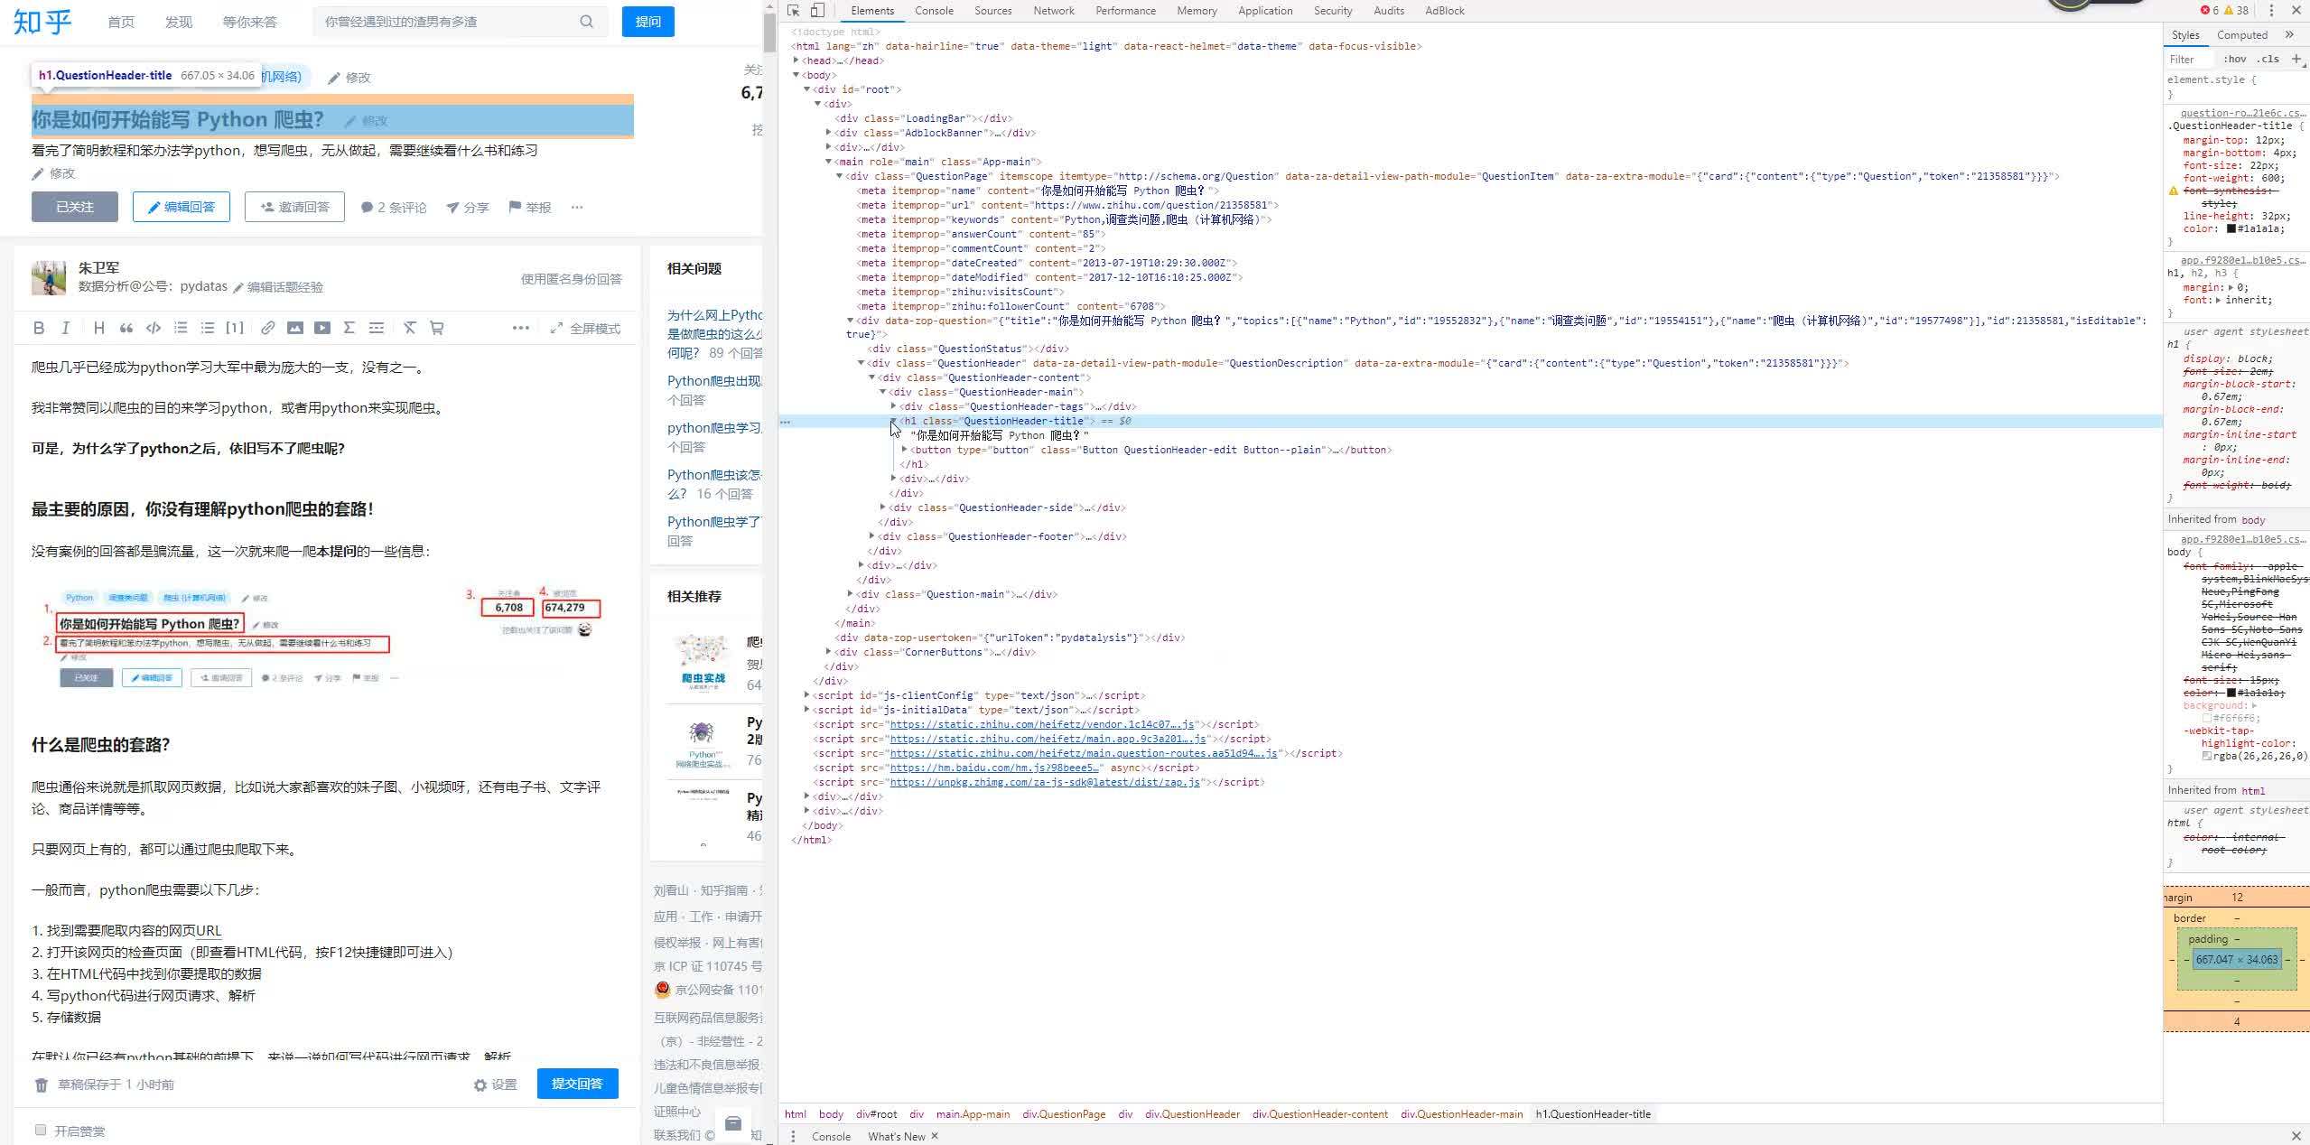Image resolution: width=2310 pixels, height=1145 pixels.
Task: Clear text formatting in the editor
Action: [x=410, y=328]
